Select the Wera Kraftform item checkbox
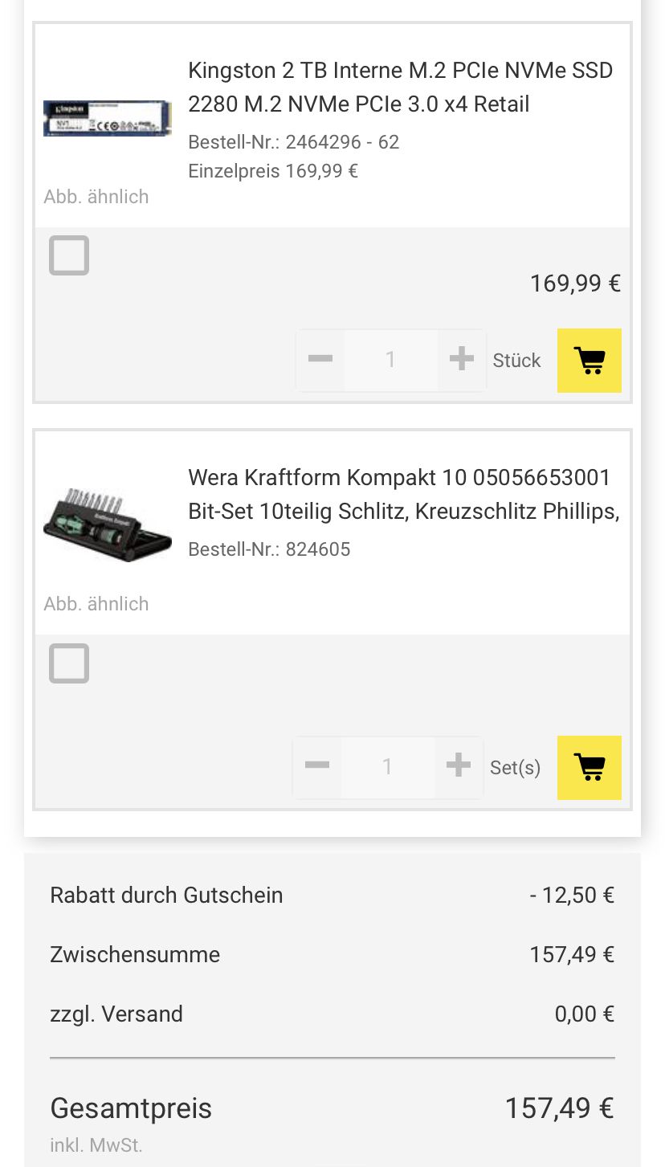 (x=69, y=663)
